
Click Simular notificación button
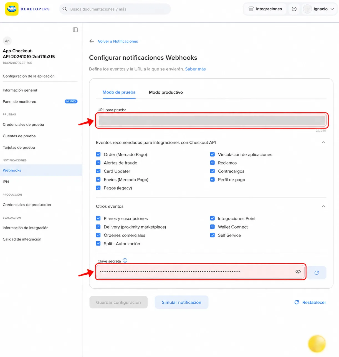pyautogui.click(x=181, y=302)
